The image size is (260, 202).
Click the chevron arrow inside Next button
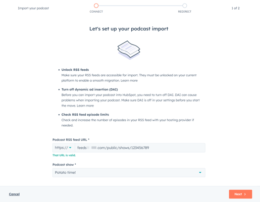245,194
